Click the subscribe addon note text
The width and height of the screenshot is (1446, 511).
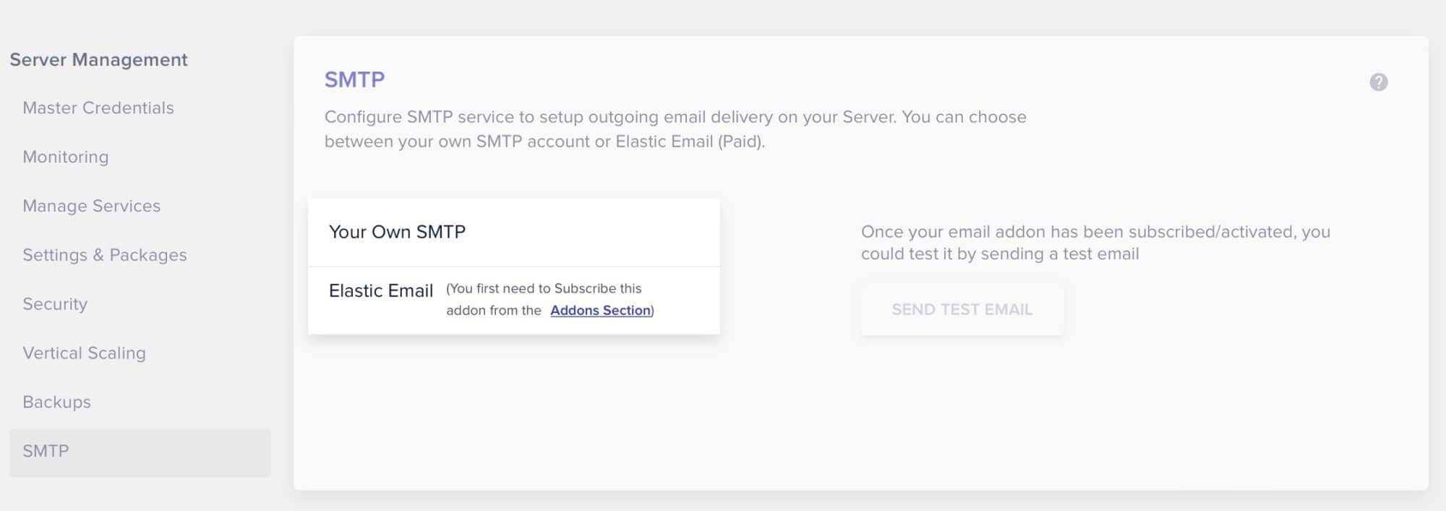[x=549, y=299]
